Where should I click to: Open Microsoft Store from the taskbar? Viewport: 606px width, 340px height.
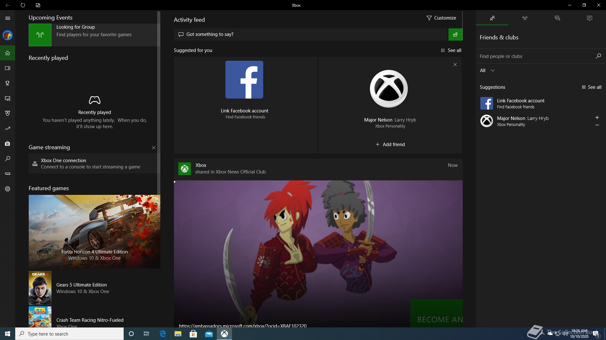(193, 334)
